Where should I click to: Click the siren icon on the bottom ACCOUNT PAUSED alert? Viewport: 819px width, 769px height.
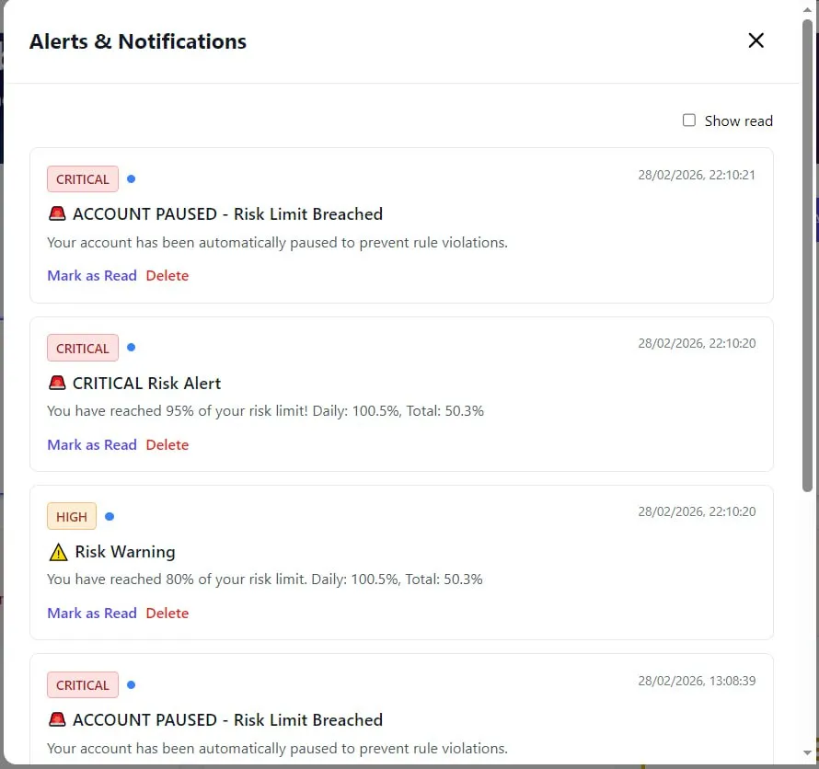tap(56, 719)
